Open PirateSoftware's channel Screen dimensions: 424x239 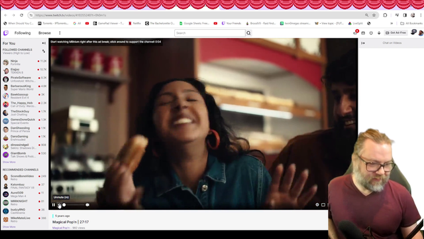pyautogui.click(x=25, y=79)
